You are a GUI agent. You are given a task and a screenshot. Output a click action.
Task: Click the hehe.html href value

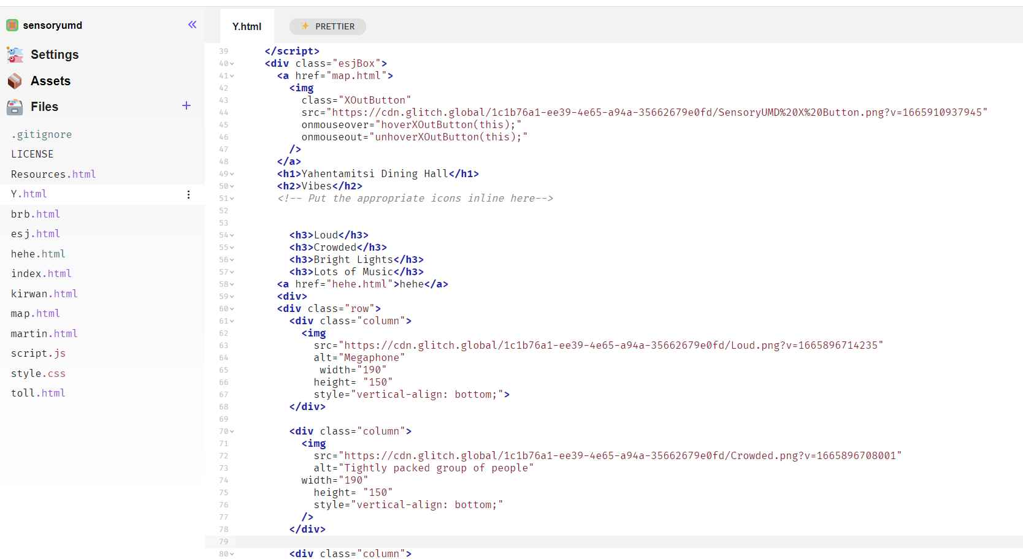coord(359,284)
